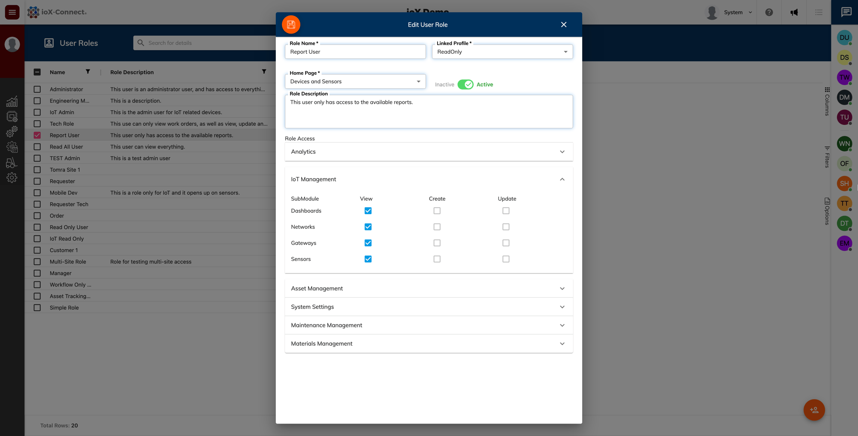Check the row checkbox for IoT Admin

[x=37, y=112]
